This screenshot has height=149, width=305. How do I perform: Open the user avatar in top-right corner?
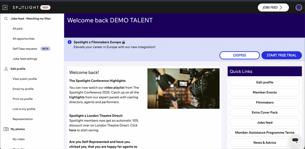(299, 8)
